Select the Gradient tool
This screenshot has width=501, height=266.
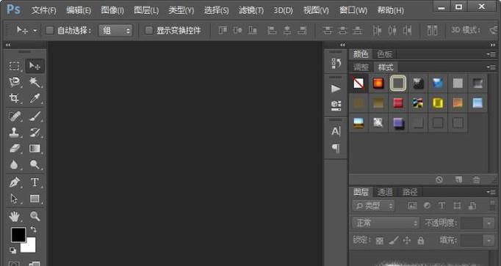click(x=35, y=149)
